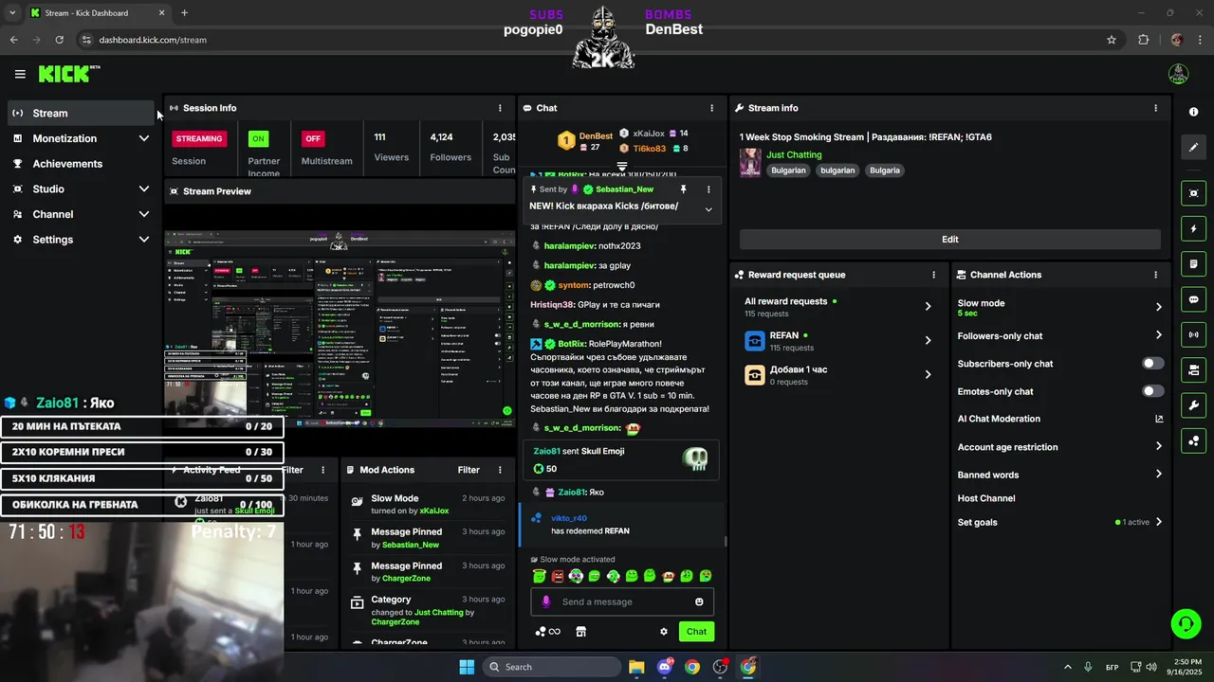This screenshot has height=682, width=1214.
Task: Expand Settings menu chevron
Action: [144, 240]
